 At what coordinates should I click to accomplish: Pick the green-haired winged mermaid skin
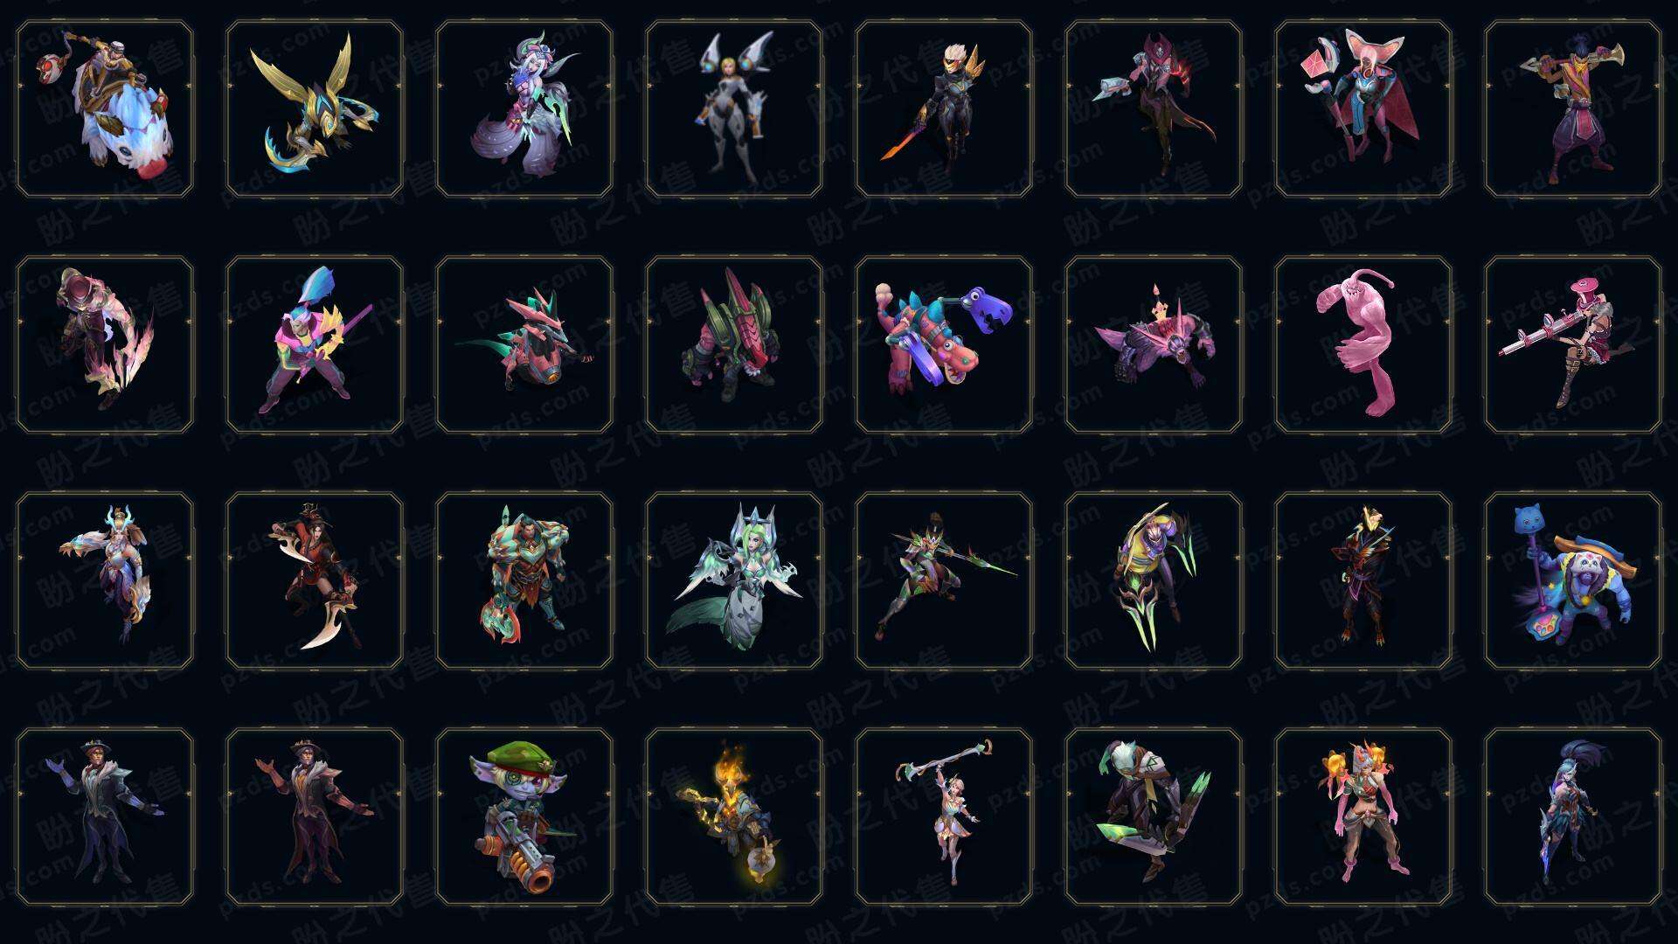point(734,580)
